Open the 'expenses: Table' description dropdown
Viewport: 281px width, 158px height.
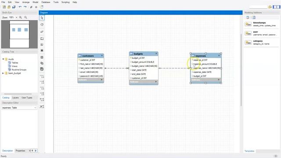click(x=19, y=108)
